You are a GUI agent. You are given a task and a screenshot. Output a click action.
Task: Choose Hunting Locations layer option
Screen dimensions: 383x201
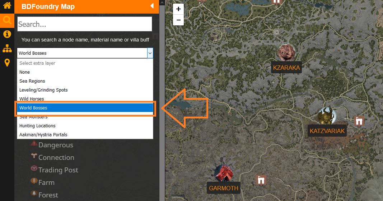(85, 126)
